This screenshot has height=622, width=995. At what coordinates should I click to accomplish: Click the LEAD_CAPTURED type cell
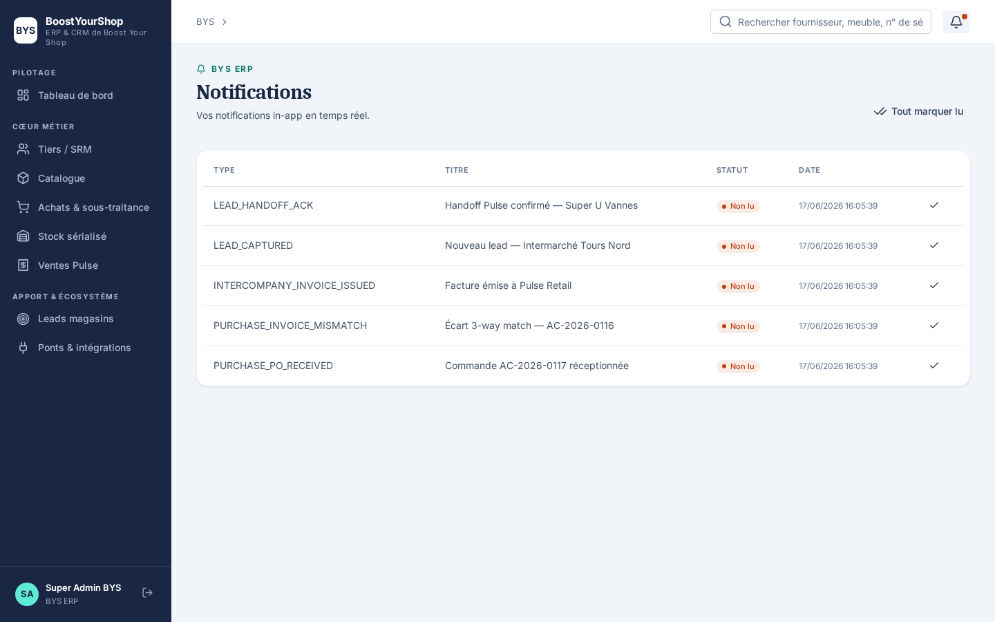253,245
